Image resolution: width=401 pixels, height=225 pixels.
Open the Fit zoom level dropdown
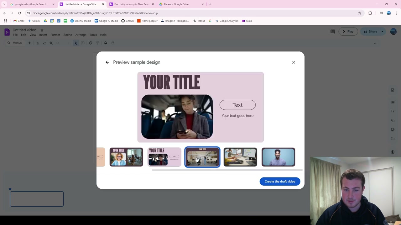pos(62,43)
